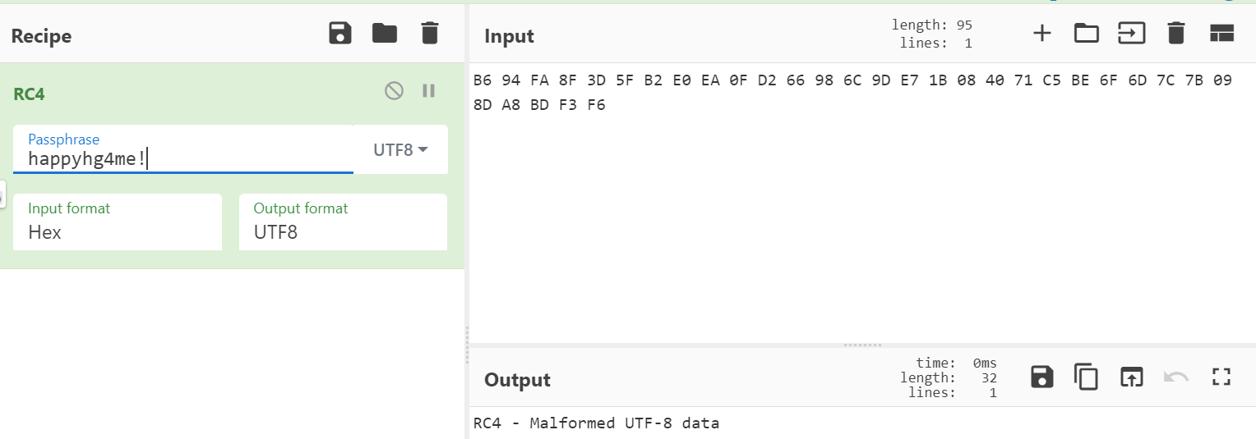Screen dimensions: 1256x439
Task: Click into the Passphrase text field
Action: pyautogui.click(x=182, y=158)
